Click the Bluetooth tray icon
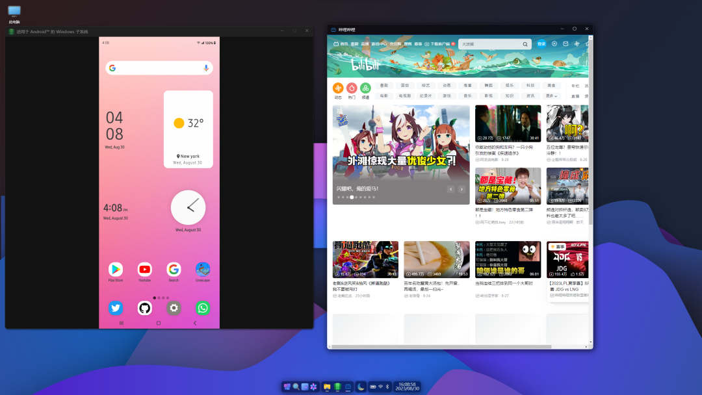Image resolution: width=702 pixels, height=395 pixels. pyautogui.click(x=387, y=387)
